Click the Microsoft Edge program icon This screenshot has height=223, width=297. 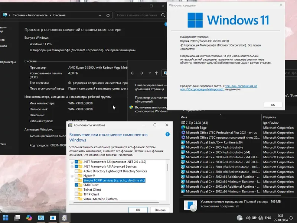(x=183, y=127)
